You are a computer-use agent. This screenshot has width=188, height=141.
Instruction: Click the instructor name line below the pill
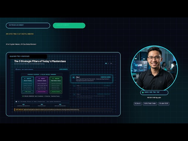click(x=154, y=98)
